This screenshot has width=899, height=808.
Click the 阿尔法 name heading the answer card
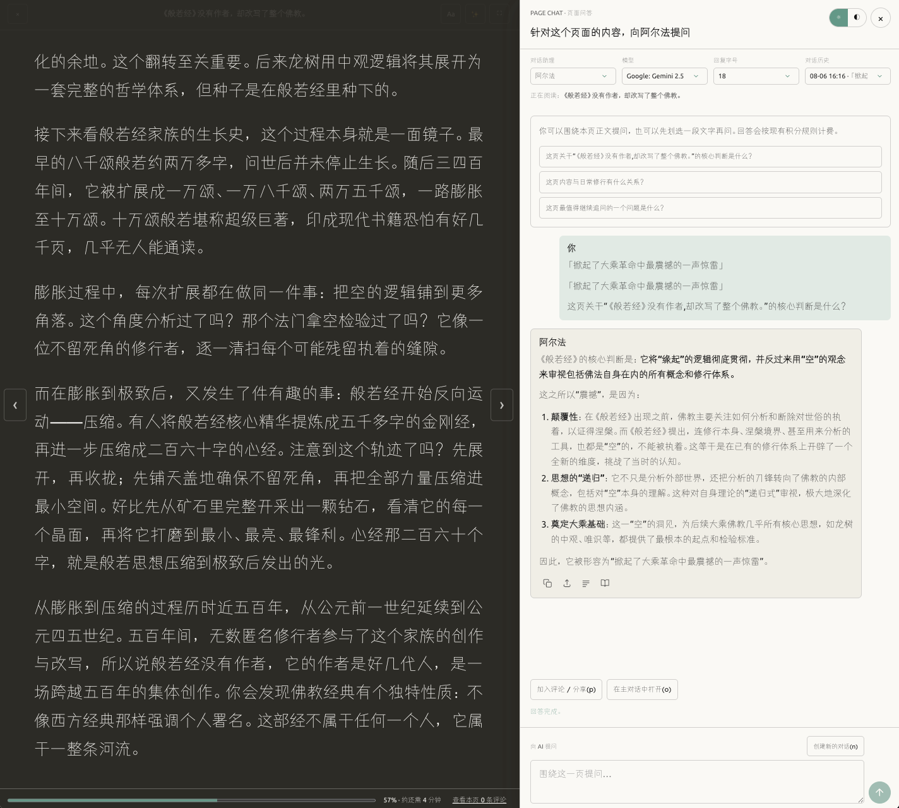click(x=552, y=342)
